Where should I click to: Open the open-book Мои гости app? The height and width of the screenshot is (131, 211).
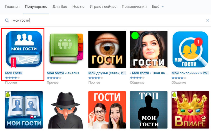point(24,110)
